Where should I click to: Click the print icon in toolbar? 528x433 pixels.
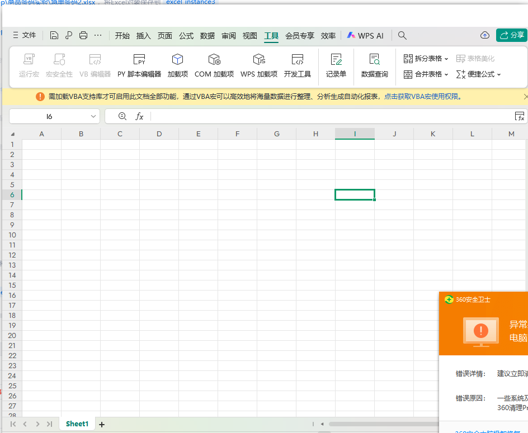point(83,35)
